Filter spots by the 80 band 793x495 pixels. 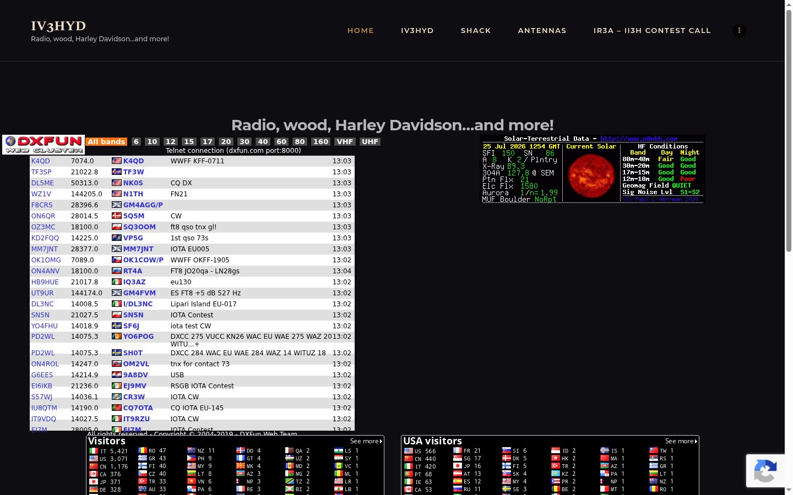tap(300, 142)
